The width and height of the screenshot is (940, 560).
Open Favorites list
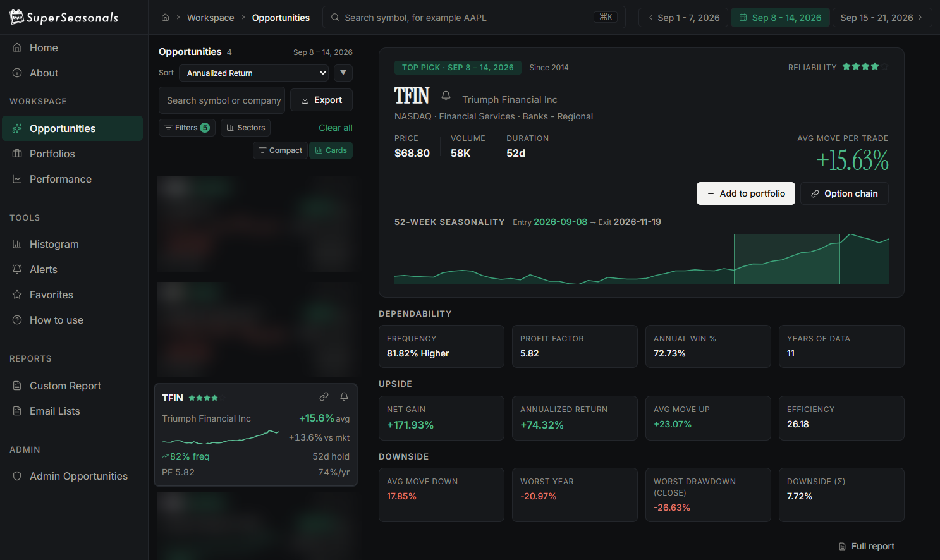tap(71, 295)
